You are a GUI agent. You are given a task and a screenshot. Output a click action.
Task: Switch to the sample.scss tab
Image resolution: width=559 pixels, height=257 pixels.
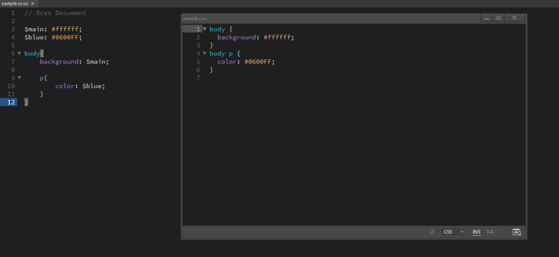[x=15, y=3]
